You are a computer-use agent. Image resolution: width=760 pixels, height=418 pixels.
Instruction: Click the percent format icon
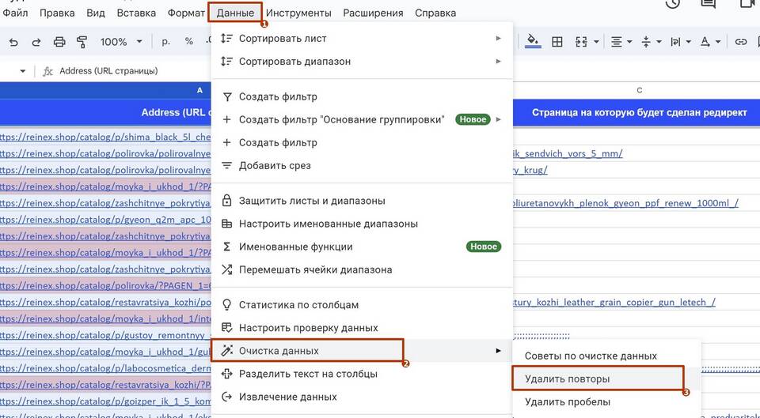tap(189, 42)
